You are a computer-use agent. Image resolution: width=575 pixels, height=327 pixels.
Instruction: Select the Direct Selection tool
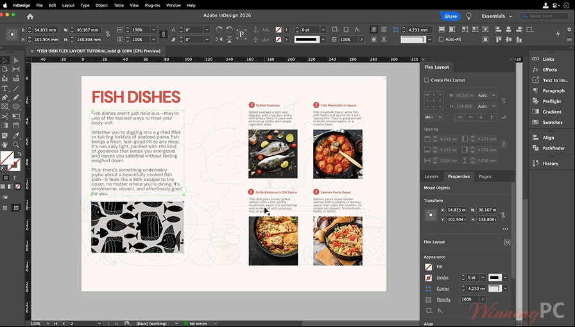pyautogui.click(x=16, y=60)
